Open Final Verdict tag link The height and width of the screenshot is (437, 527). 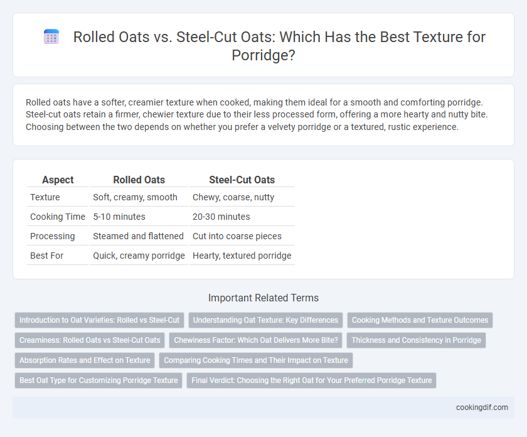point(312,380)
